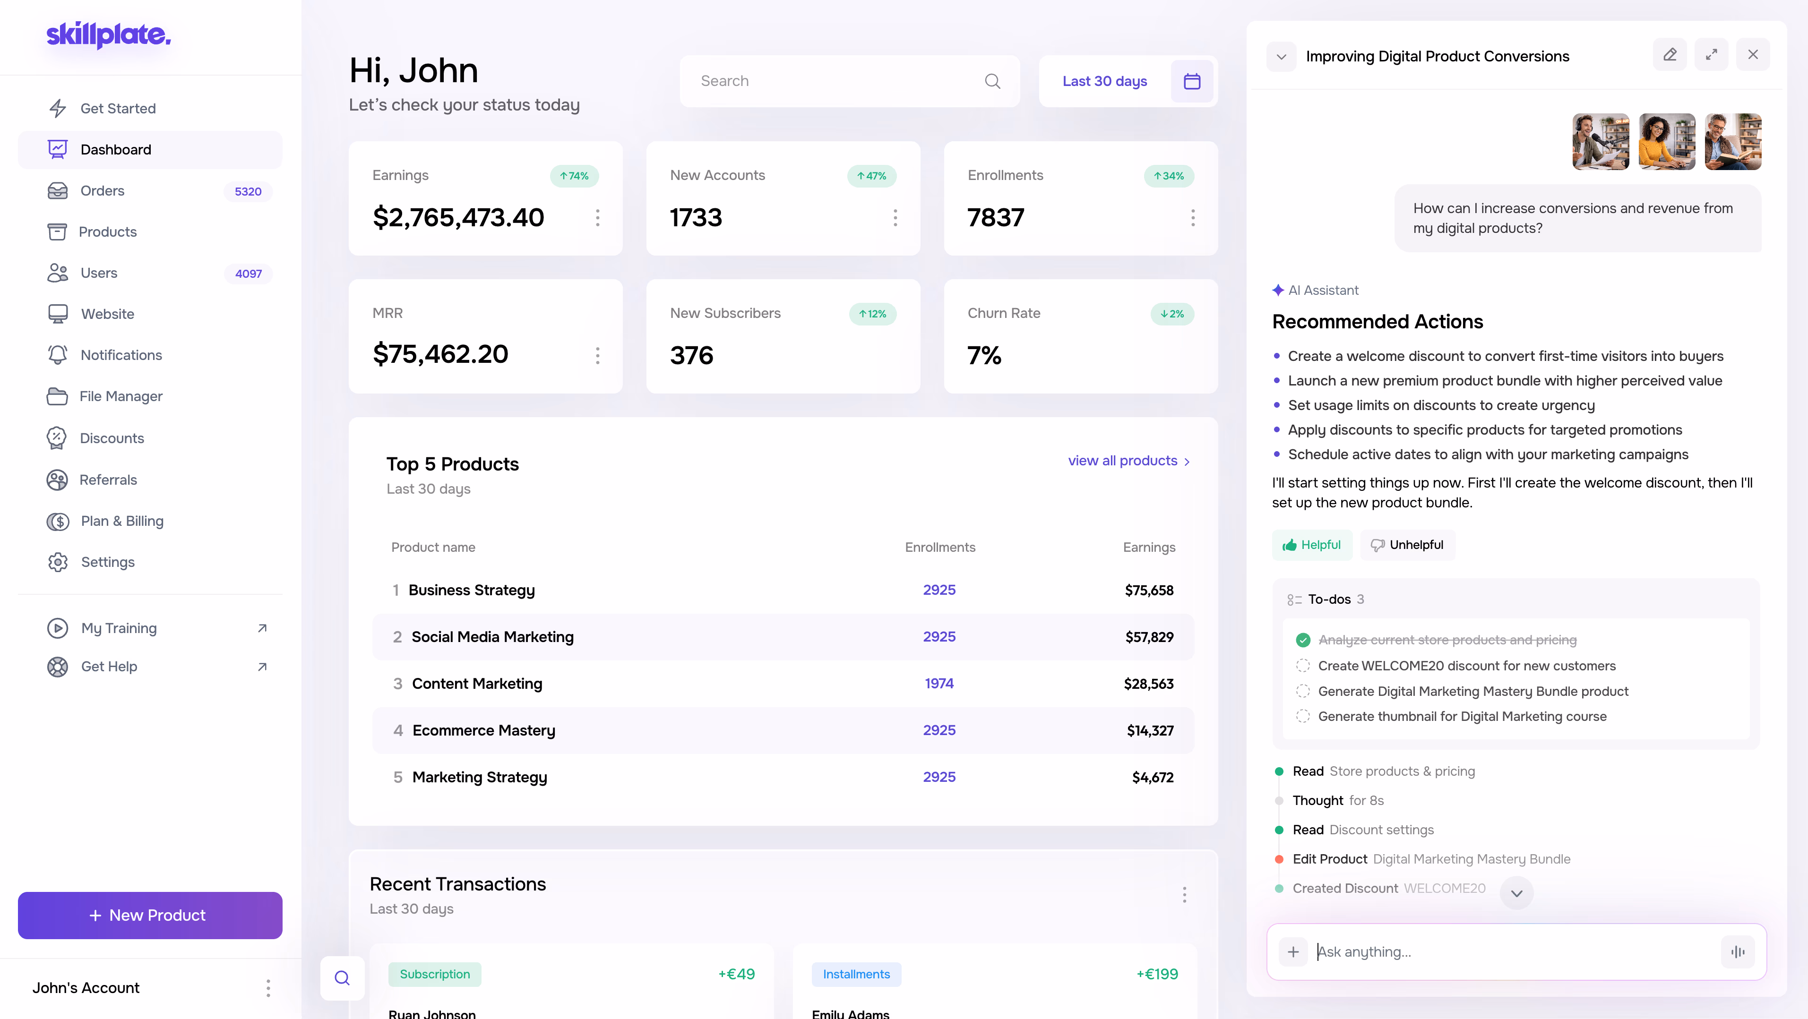The width and height of the screenshot is (1808, 1019).
Task: Open the Discounts menu item
Action: tap(112, 438)
